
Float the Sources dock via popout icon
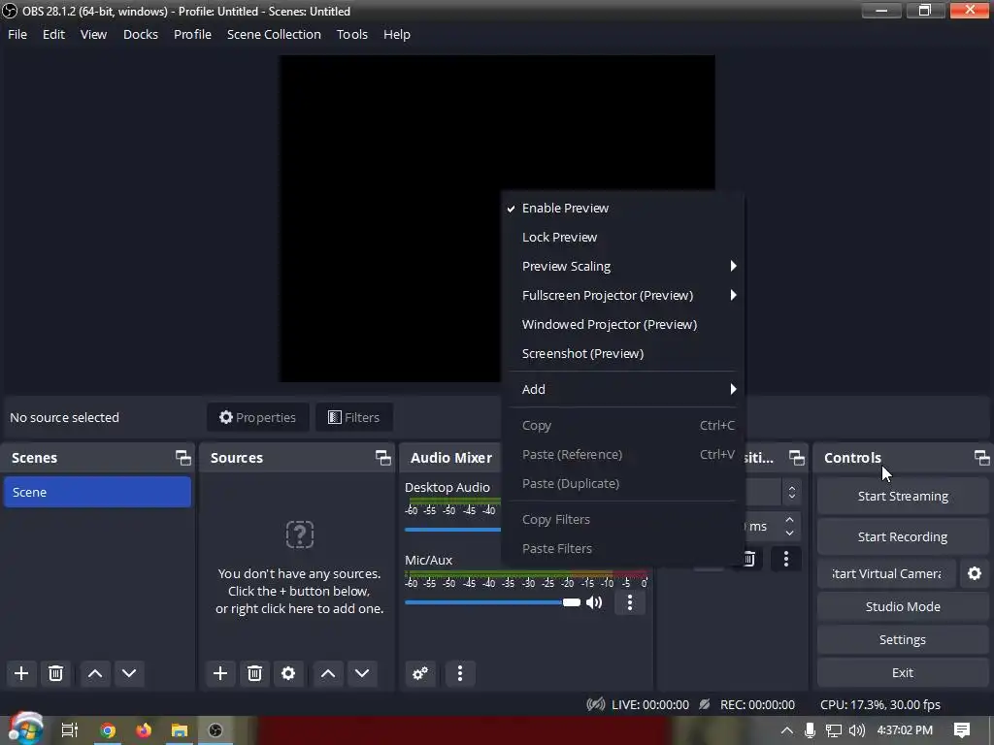(382, 458)
